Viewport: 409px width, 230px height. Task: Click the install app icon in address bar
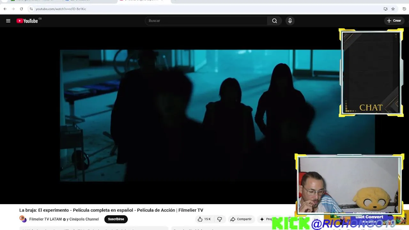[x=386, y=9]
